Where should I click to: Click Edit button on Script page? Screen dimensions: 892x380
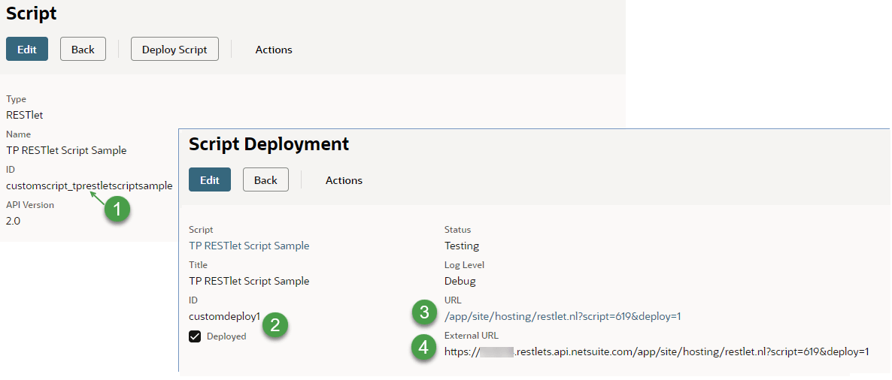click(27, 49)
